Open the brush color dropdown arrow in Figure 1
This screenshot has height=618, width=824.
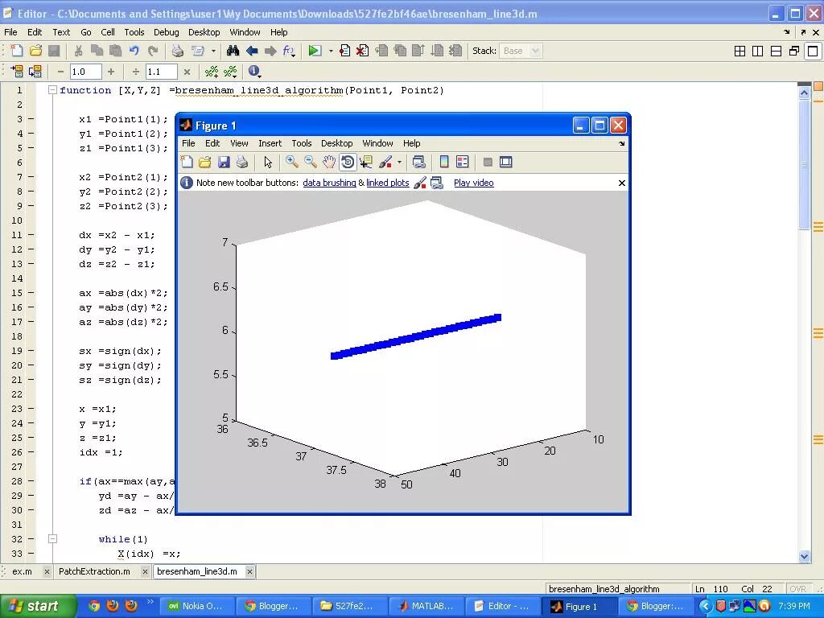399,162
